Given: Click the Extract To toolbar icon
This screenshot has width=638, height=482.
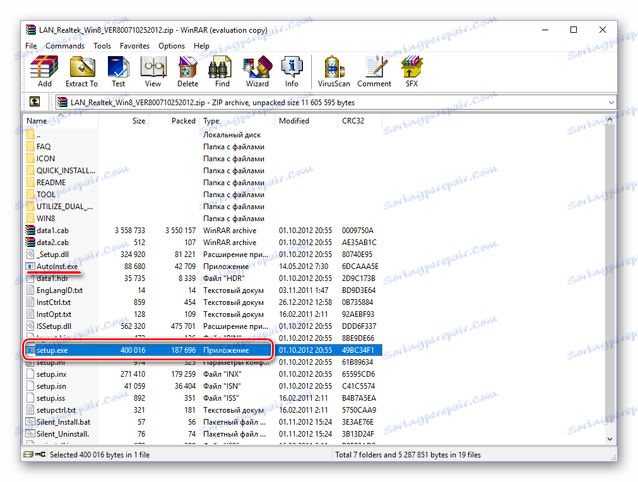Looking at the screenshot, I should 82,72.
